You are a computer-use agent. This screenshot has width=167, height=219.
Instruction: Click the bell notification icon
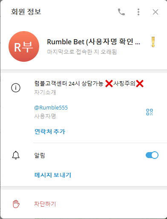[16, 155]
